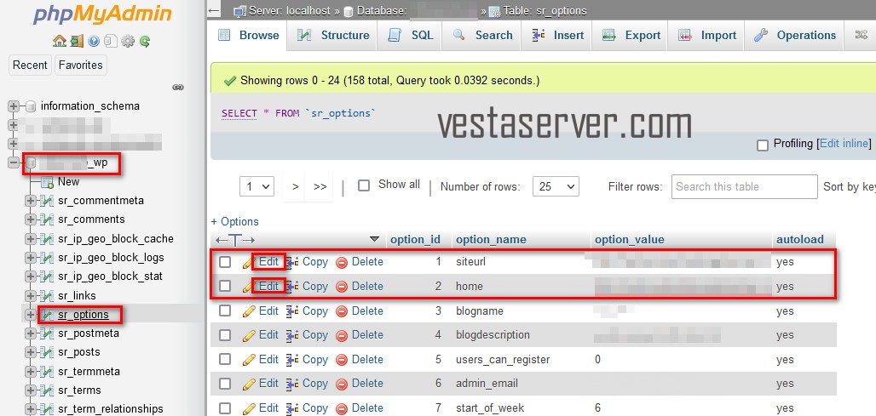Image resolution: width=876 pixels, height=416 pixels.
Task: Open navigation panel settings gear icon
Action: [128, 41]
